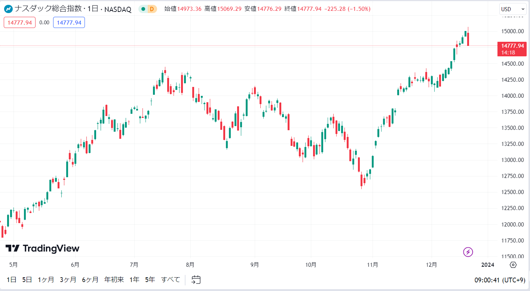Click the 0.00 spread value
Screen dimensions: 530x291
click(x=44, y=22)
